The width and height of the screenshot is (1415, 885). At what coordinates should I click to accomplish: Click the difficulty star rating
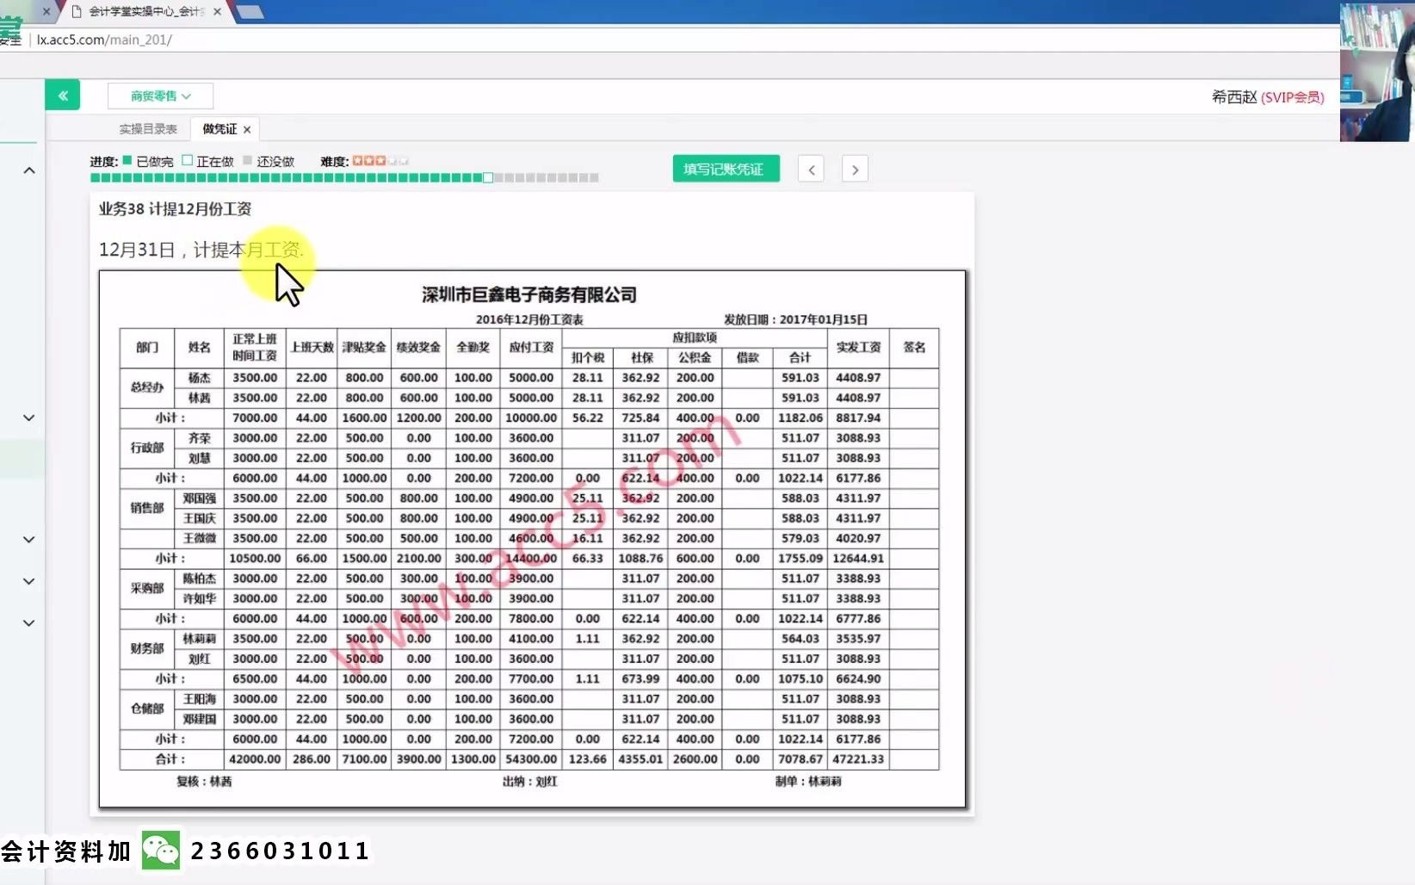point(380,161)
